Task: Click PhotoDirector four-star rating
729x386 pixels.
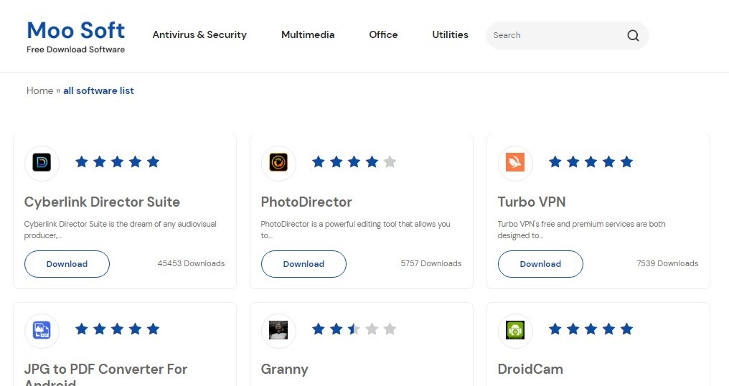Action: 354,162
